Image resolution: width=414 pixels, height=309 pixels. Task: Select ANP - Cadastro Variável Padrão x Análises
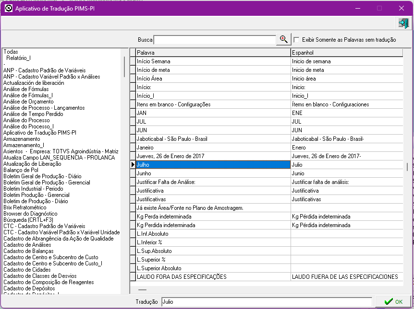click(x=51, y=77)
